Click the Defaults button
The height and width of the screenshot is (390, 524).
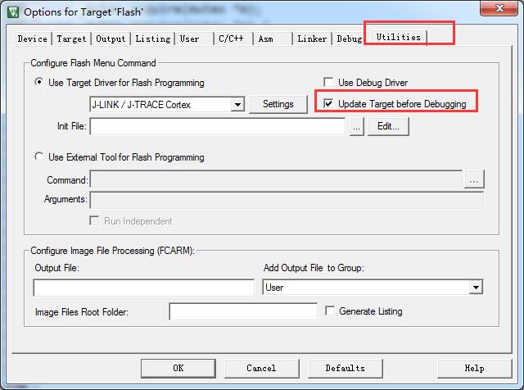pyautogui.click(x=345, y=368)
